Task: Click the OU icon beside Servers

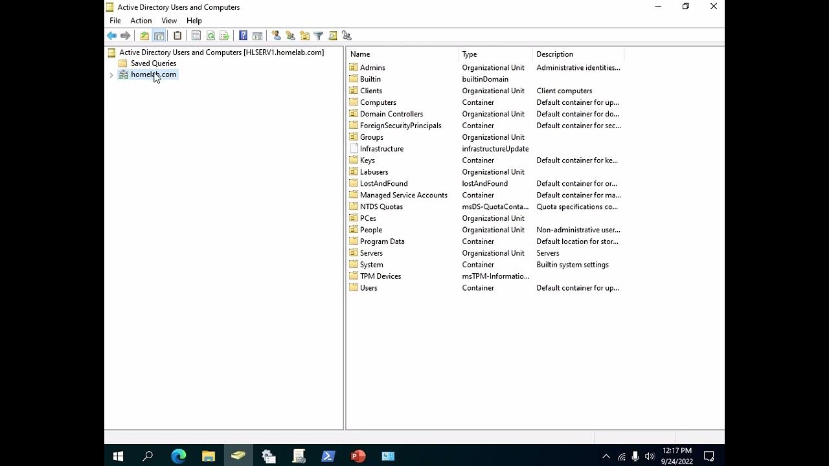Action: tap(353, 253)
